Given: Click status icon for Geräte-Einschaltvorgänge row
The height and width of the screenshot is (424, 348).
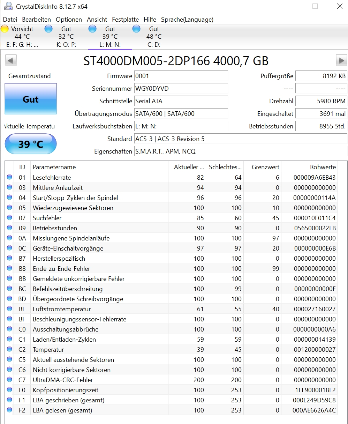Looking at the screenshot, I should pyautogui.click(x=9, y=248).
